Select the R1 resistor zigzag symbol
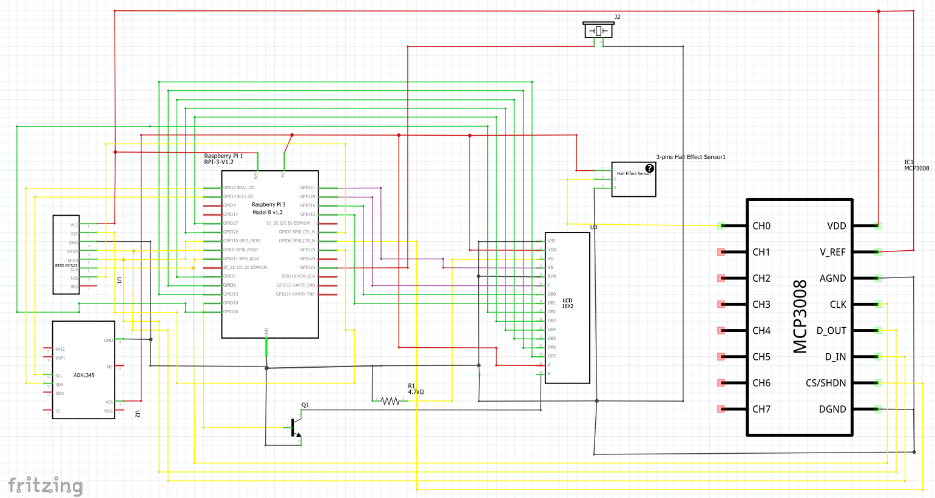 coord(390,401)
